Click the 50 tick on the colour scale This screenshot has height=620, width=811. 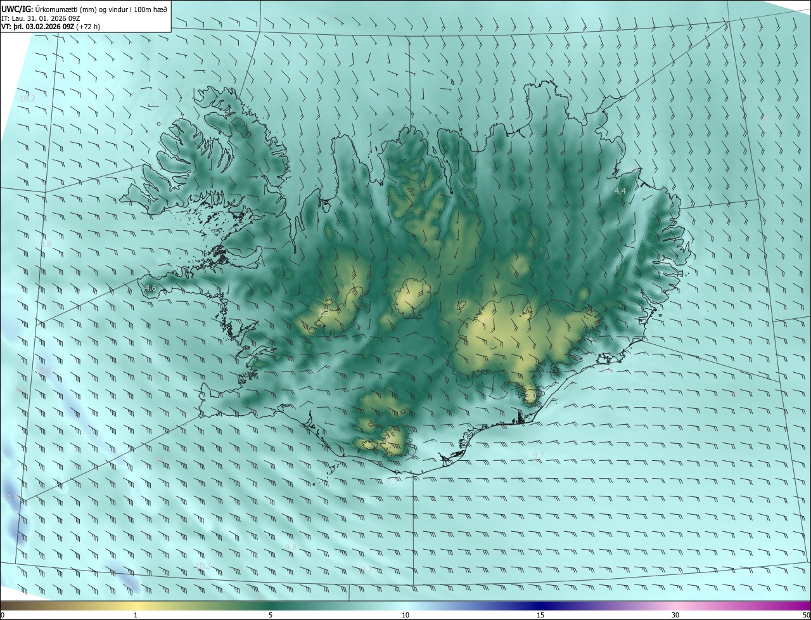point(806,615)
